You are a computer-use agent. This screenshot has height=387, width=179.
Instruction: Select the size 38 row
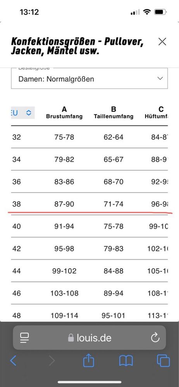point(89,204)
